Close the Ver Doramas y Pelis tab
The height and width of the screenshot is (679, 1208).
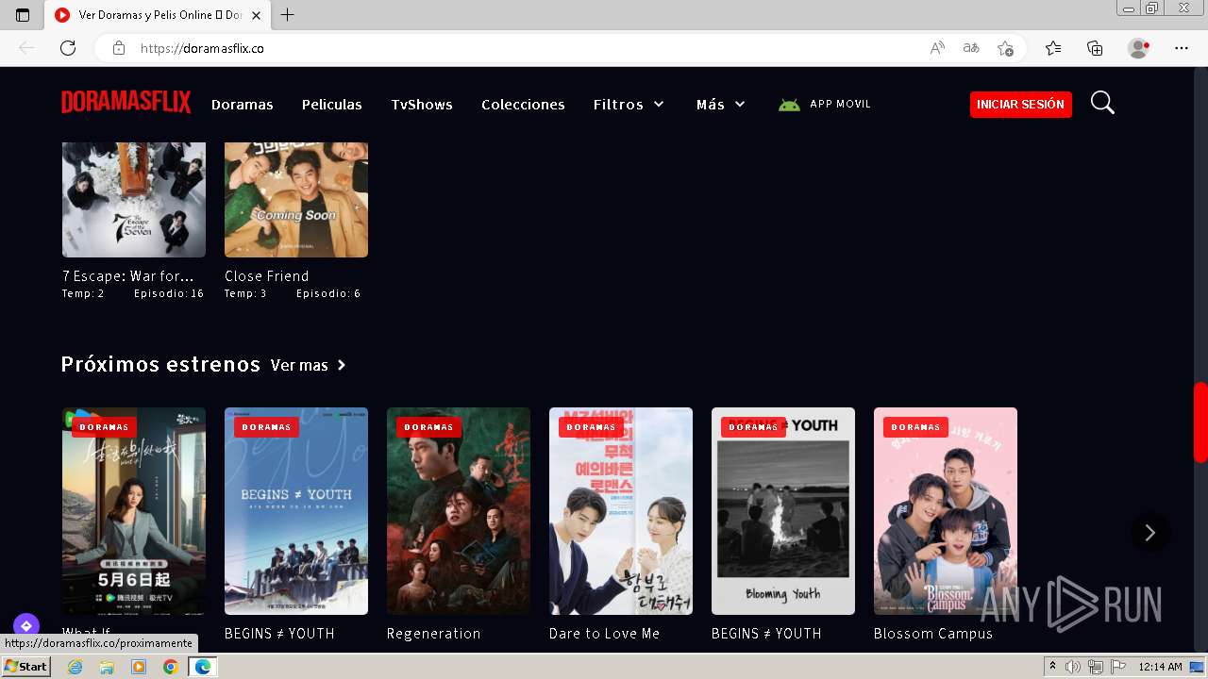click(256, 15)
